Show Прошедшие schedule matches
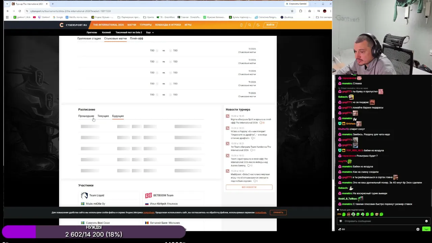The image size is (432, 243). click(x=86, y=116)
